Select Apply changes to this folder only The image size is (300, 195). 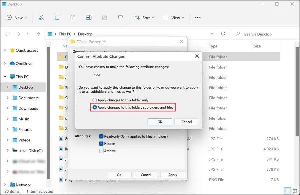click(94, 99)
